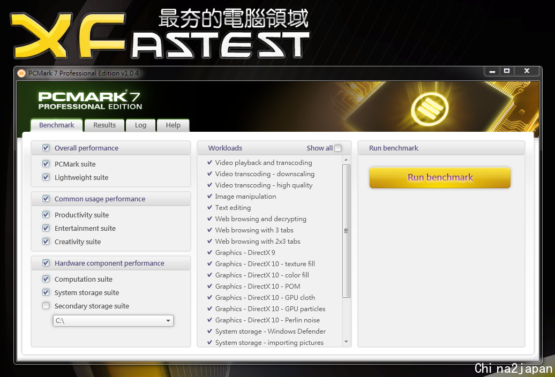This screenshot has height=377, width=555.
Task: Open the Log tab
Action: [x=140, y=125]
